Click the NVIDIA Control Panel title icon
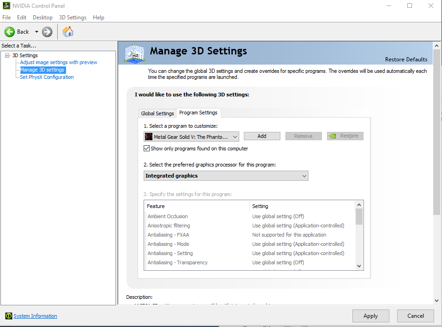 (x=6, y=6)
